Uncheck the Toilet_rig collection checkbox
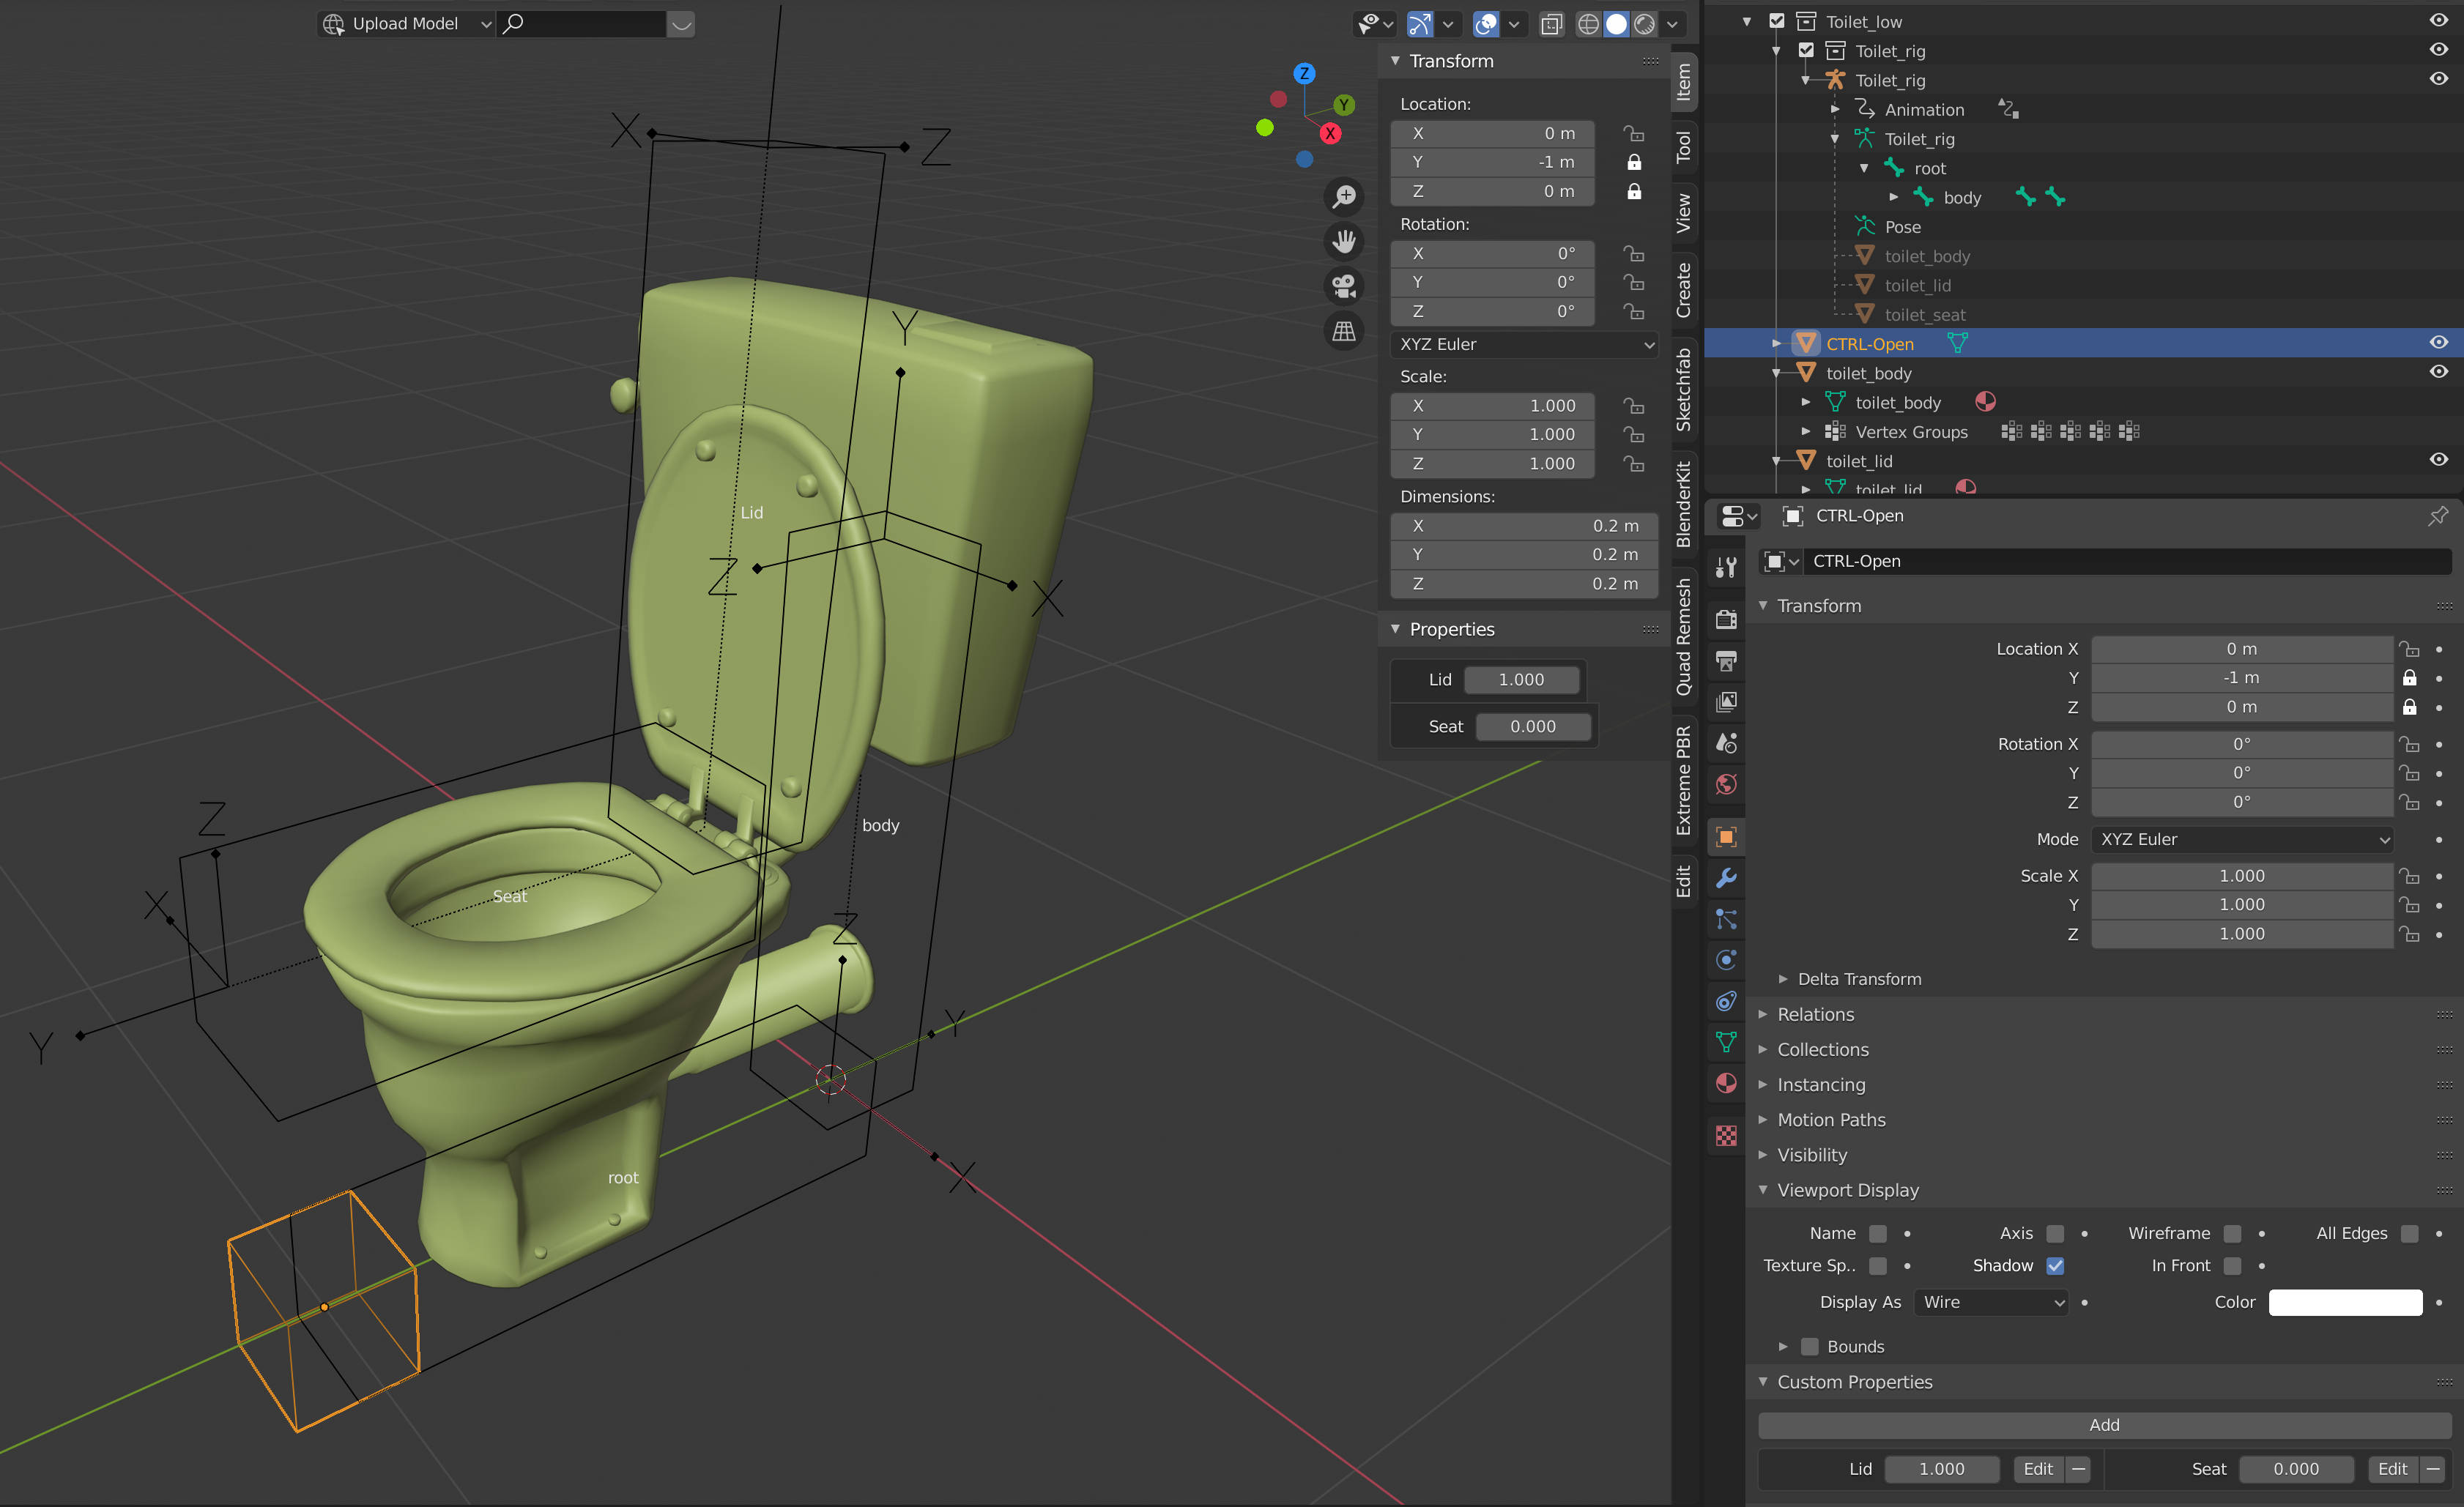The width and height of the screenshot is (2464, 1507). coord(1806,50)
